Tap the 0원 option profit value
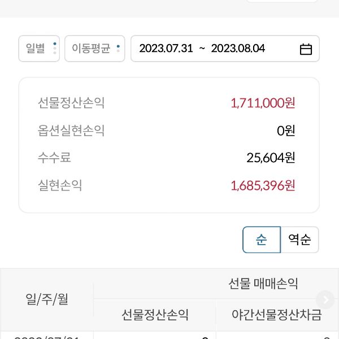The height and width of the screenshot is (339, 339). (286, 131)
